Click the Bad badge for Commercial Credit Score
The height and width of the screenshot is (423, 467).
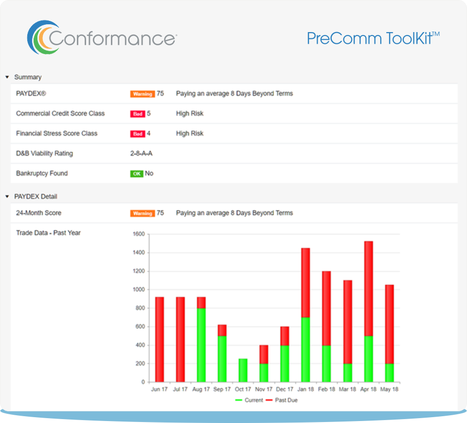(x=138, y=114)
